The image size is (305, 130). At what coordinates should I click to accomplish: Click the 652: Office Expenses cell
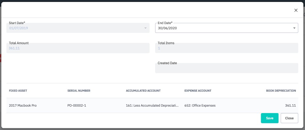coord(200,106)
